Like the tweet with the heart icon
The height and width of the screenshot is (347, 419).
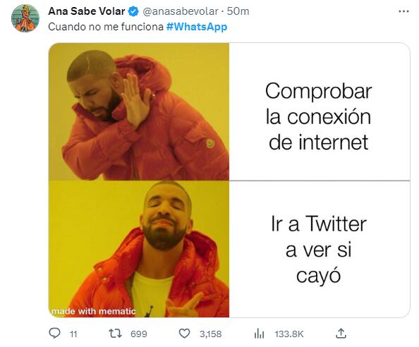pyautogui.click(x=184, y=334)
